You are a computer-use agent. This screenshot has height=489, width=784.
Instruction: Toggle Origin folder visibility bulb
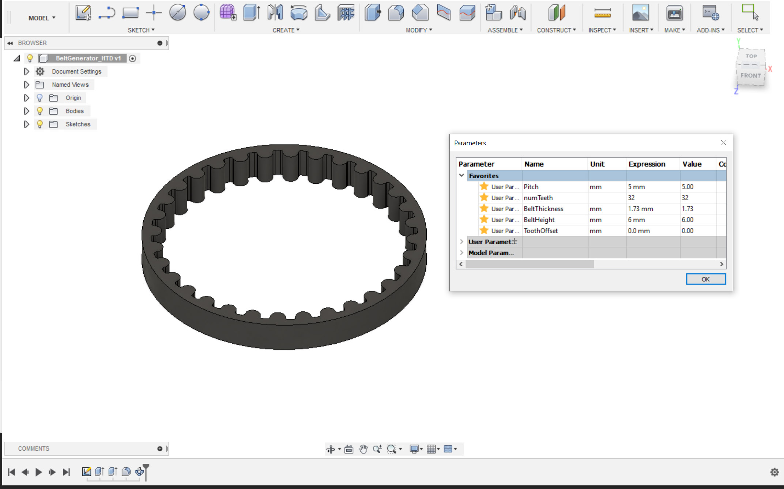pyautogui.click(x=40, y=98)
